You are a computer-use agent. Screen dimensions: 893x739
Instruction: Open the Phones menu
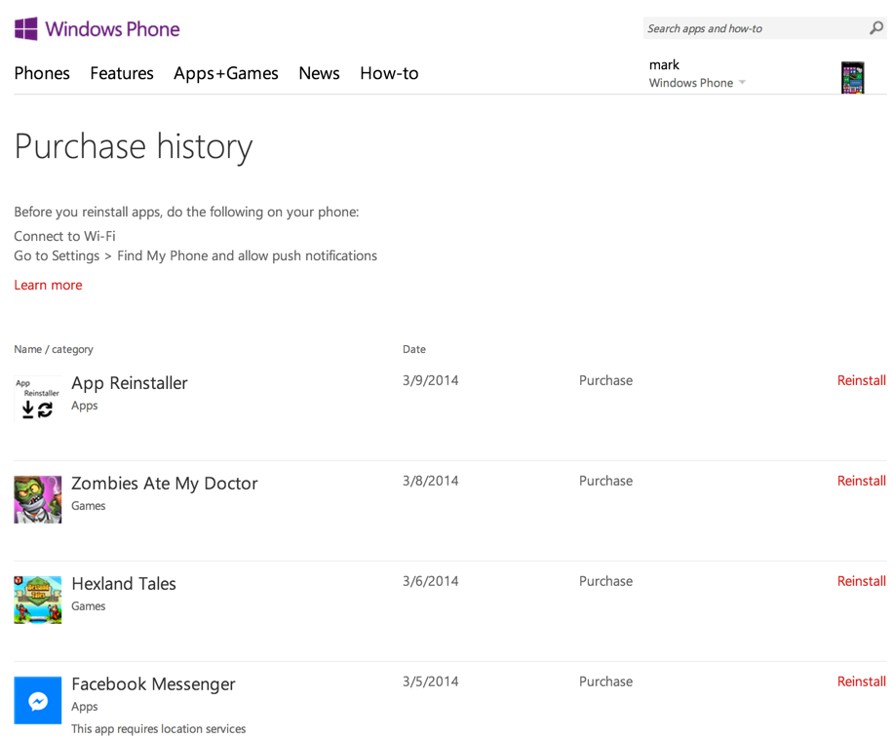[x=42, y=73]
